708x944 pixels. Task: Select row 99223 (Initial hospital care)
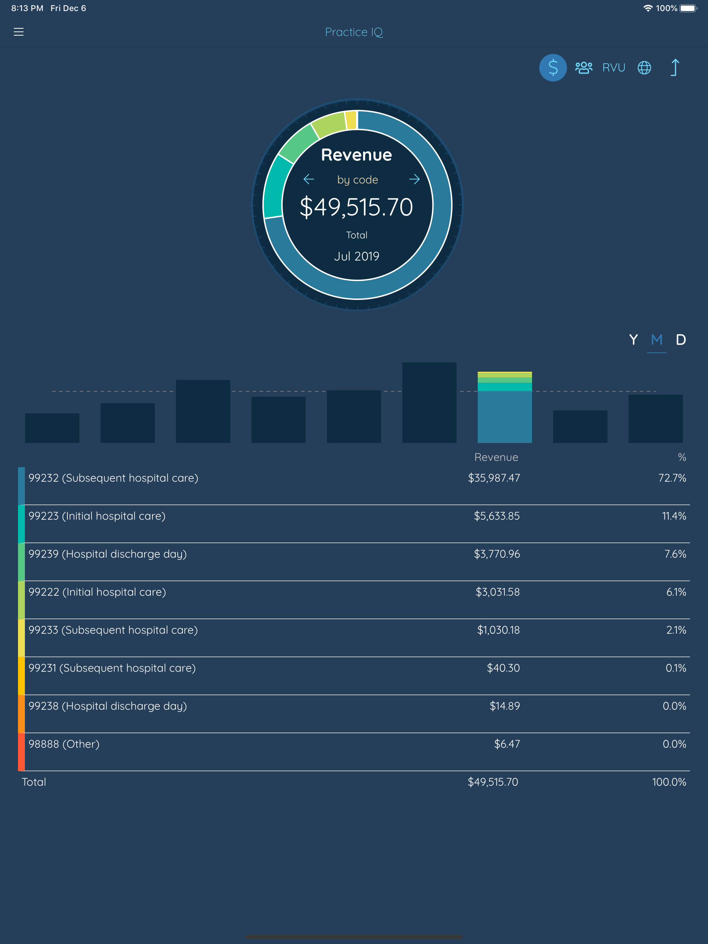[x=354, y=523]
